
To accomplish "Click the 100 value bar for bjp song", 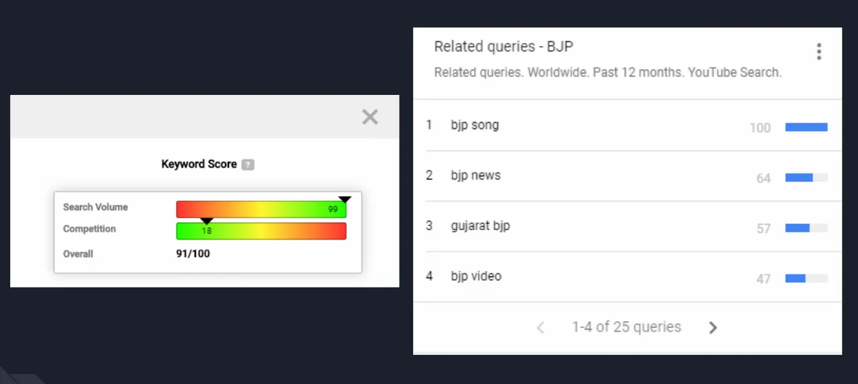I will click(x=806, y=127).
